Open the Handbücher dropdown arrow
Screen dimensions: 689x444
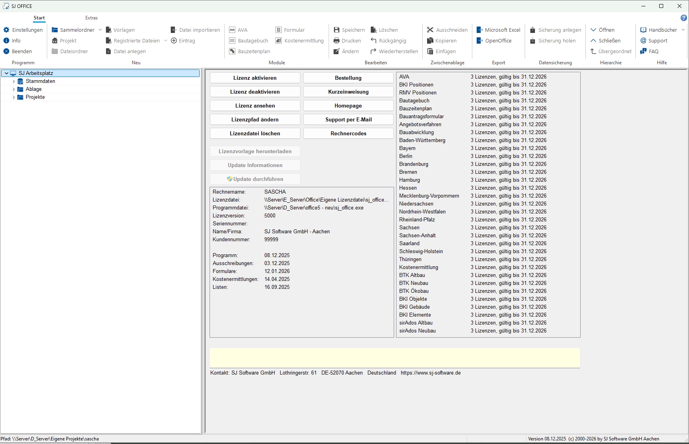pyautogui.click(x=683, y=30)
